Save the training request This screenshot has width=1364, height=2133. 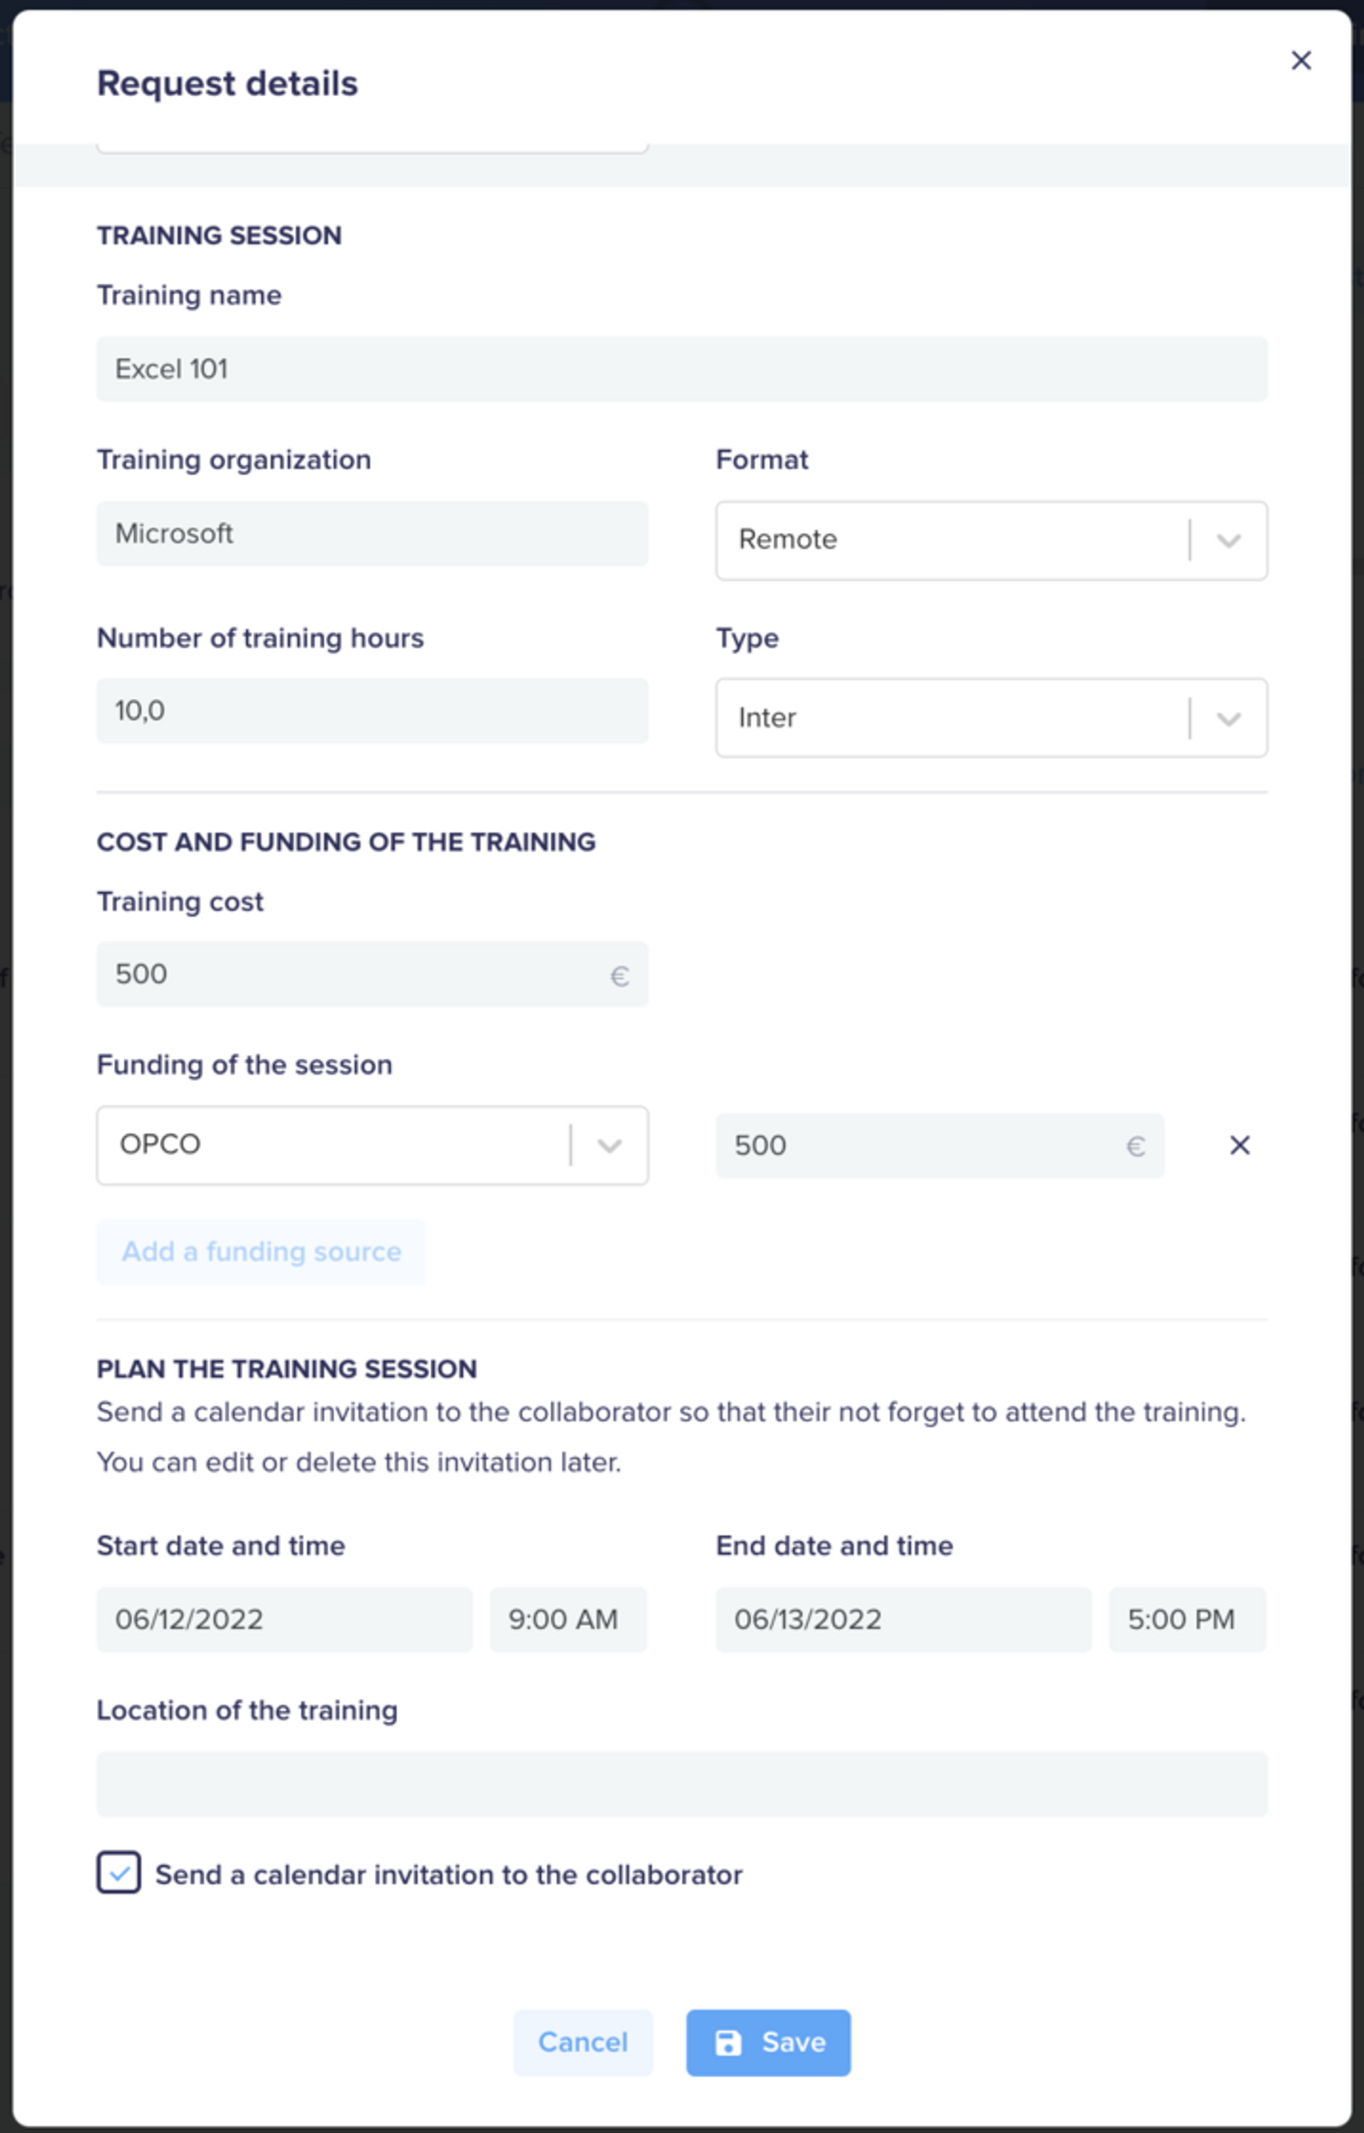pos(768,2043)
